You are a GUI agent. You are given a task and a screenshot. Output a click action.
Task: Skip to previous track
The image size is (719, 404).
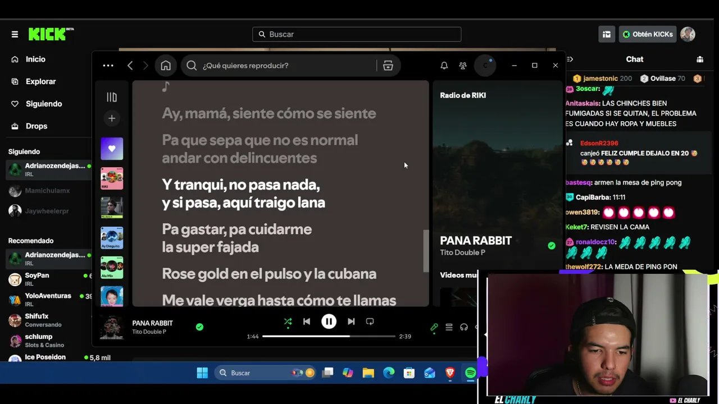click(x=307, y=322)
